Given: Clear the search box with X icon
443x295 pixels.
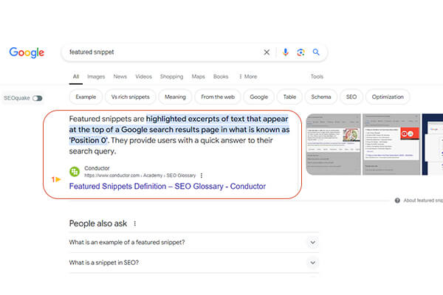Looking at the screenshot, I should [267, 52].
